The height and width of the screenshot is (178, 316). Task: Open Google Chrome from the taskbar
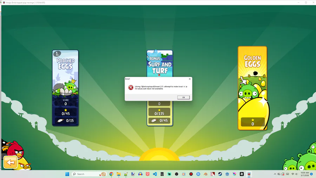(x=111, y=174)
